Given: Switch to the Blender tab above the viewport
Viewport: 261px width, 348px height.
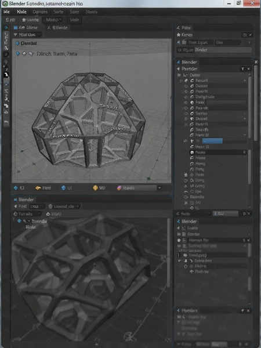Looking at the screenshot, I should click(x=57, y=27).
